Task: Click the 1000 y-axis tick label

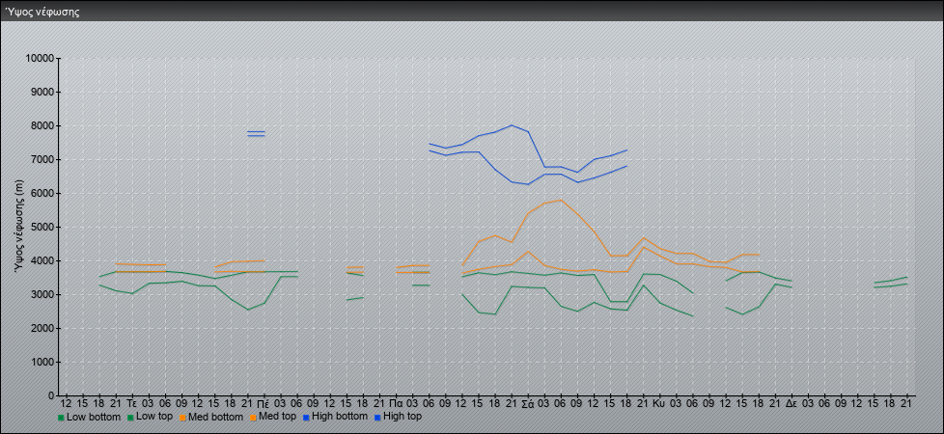Action: [x=42, y=362]
